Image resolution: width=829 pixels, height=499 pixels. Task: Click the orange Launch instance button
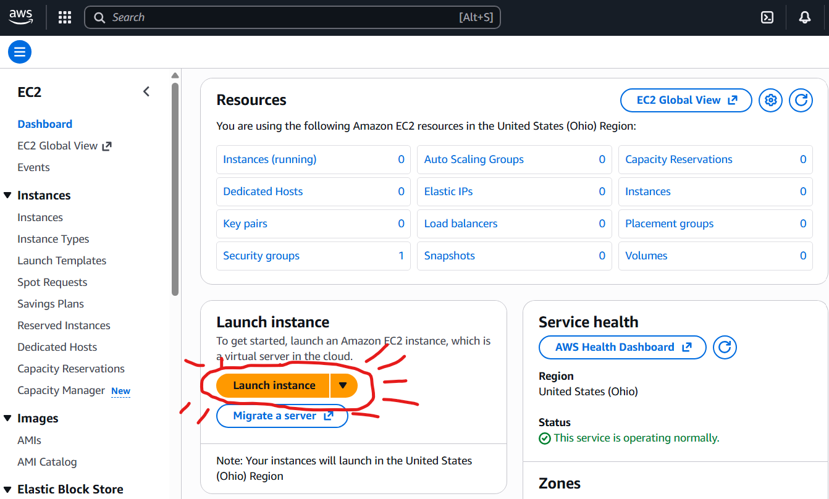pos(274,385)
